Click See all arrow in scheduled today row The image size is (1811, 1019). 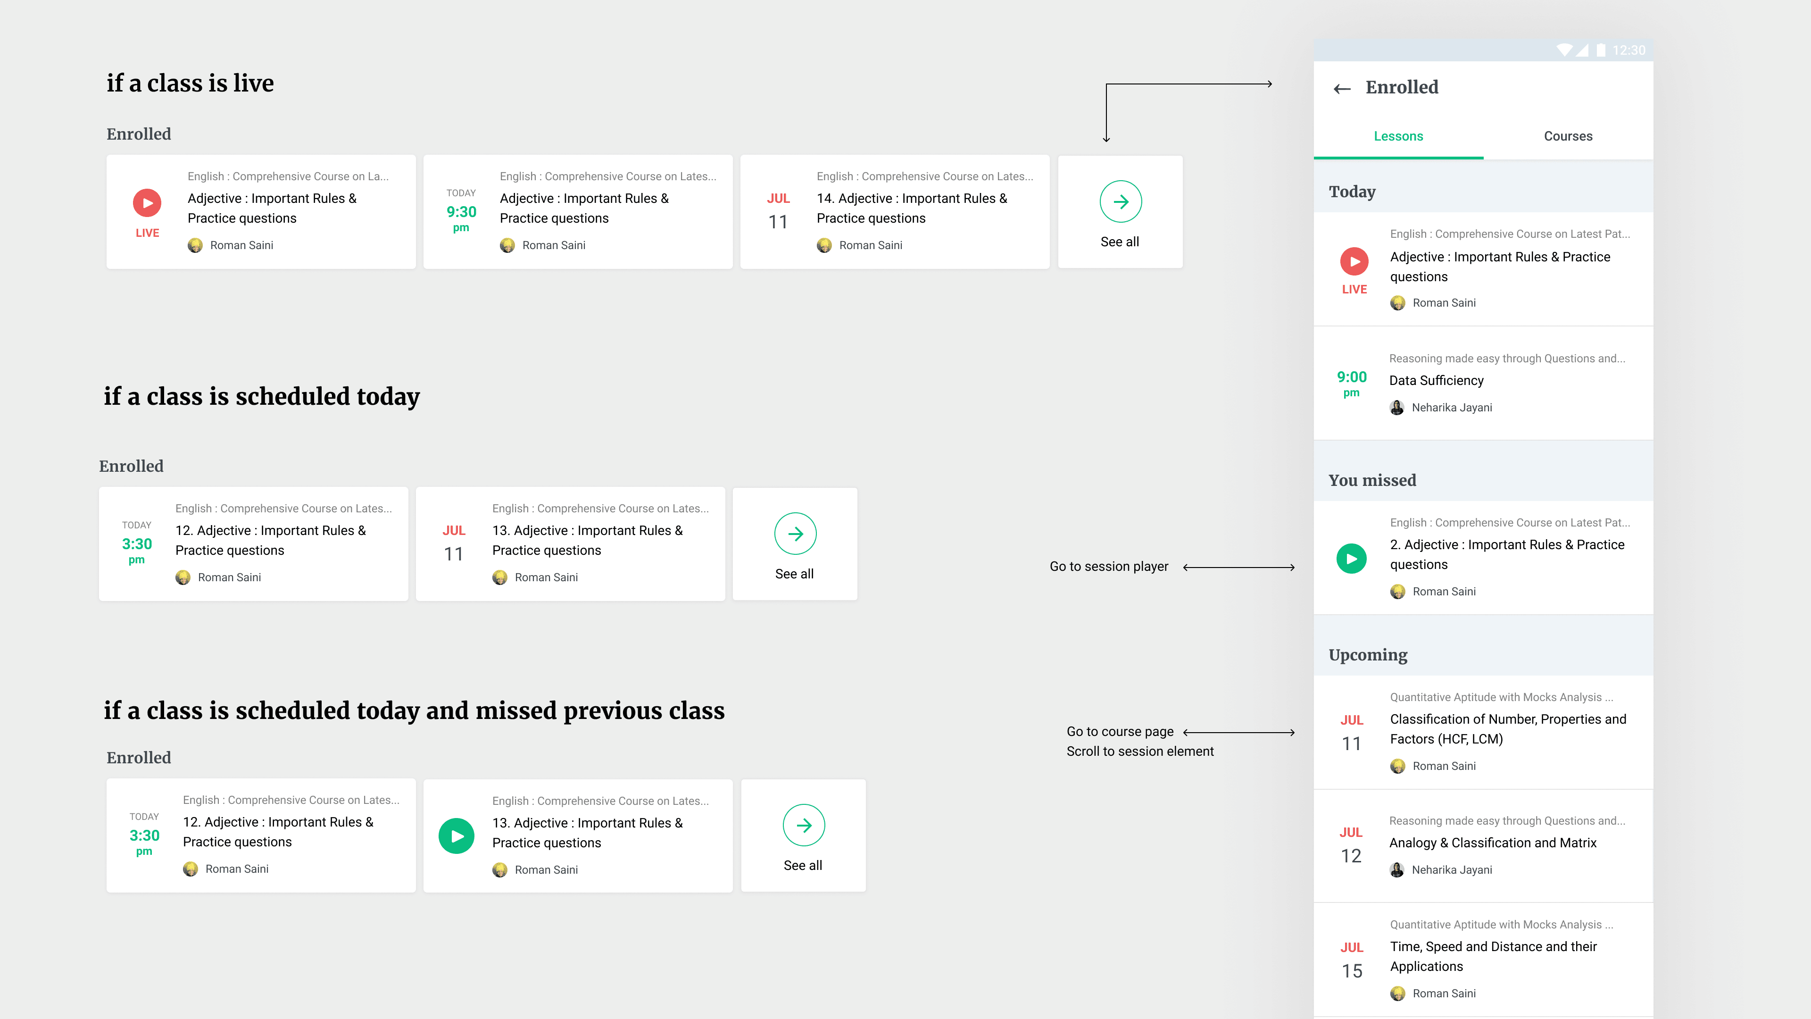click(x=794, y=534)
